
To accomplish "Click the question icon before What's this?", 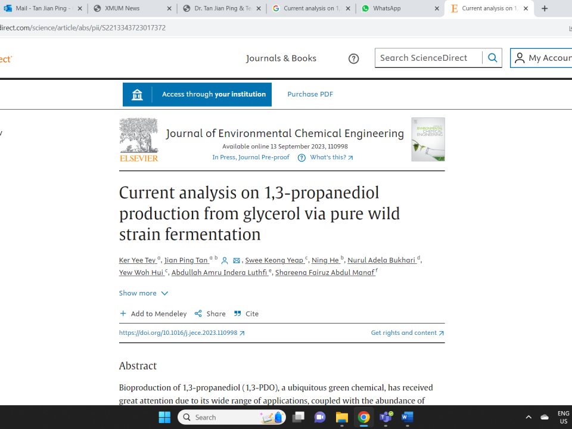I will (301, 157).
